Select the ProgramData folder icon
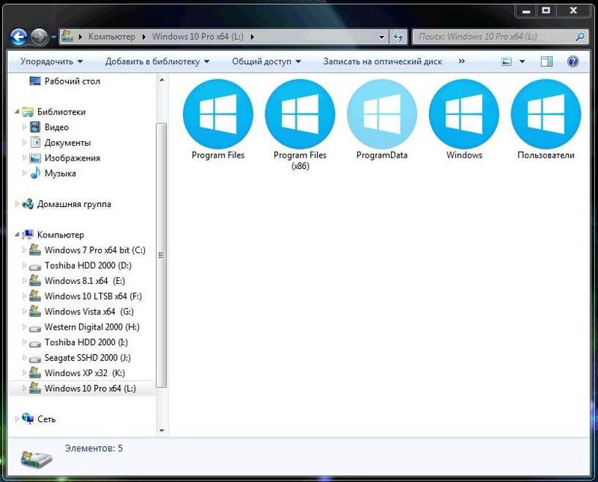The image size is (598, 482). (x=382, y=114)
